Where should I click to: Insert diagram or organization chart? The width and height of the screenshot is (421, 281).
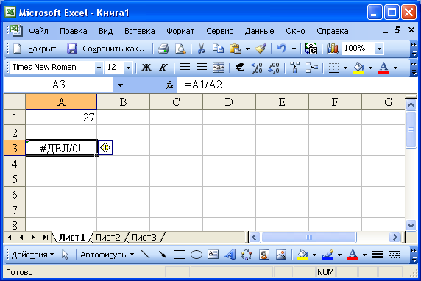click(247, 255)
